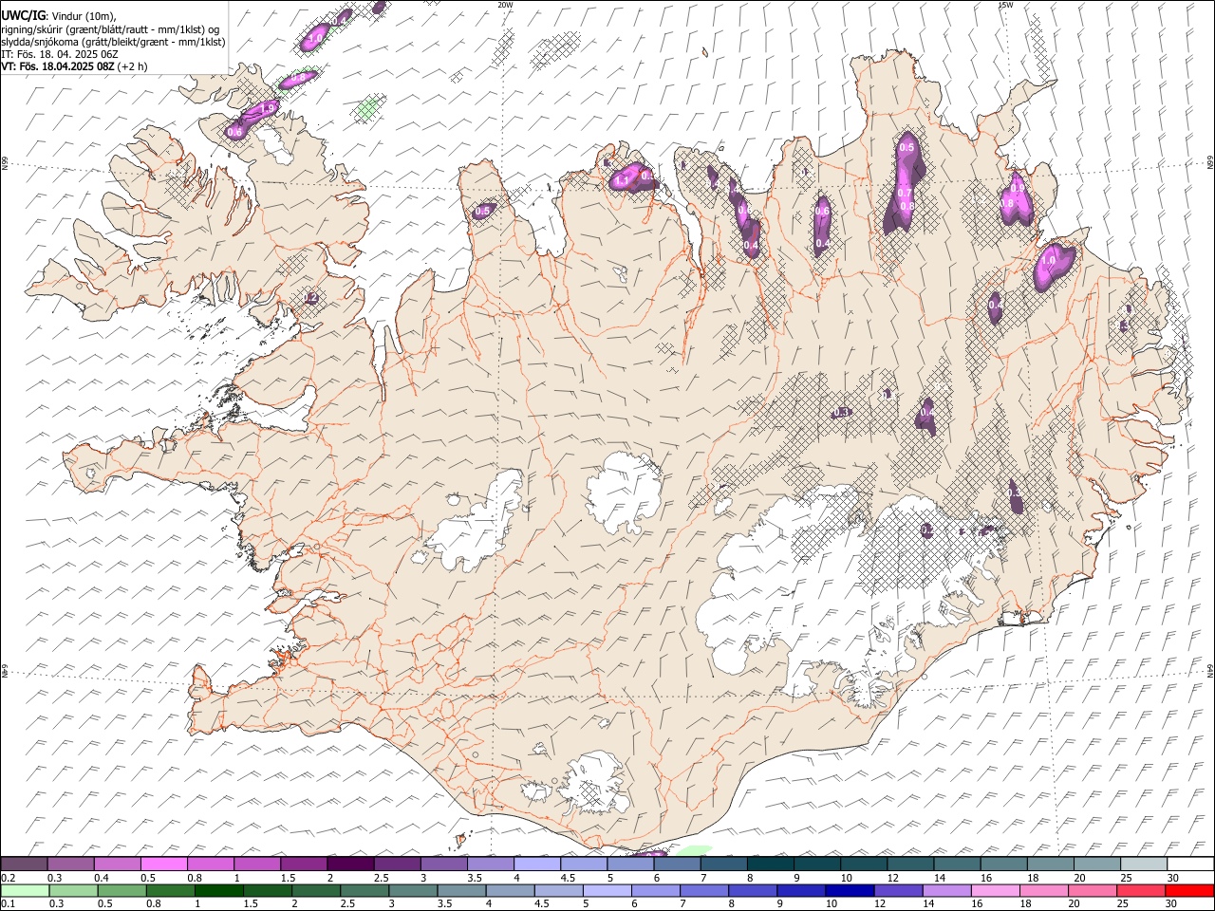Click the bold "UWC/IG" title text

(x=24, y=16)
